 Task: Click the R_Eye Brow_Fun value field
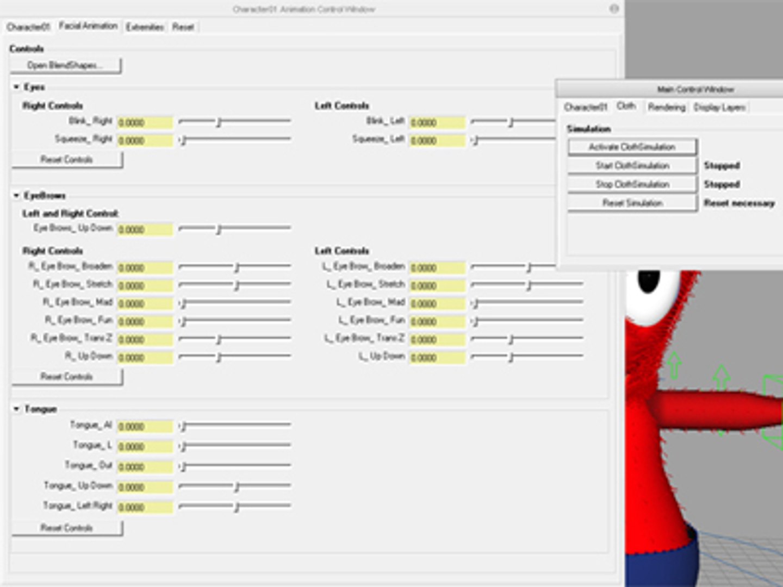pyautogui.click(x=145, y=322)
